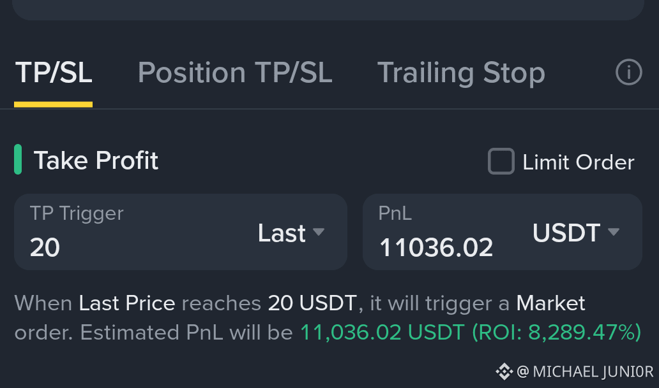Click the Limit Order label

click(x=579, y=162)
